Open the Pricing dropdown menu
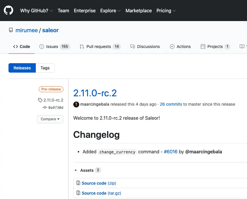This screenshot has width=247, height=199. tap(166, 11)
